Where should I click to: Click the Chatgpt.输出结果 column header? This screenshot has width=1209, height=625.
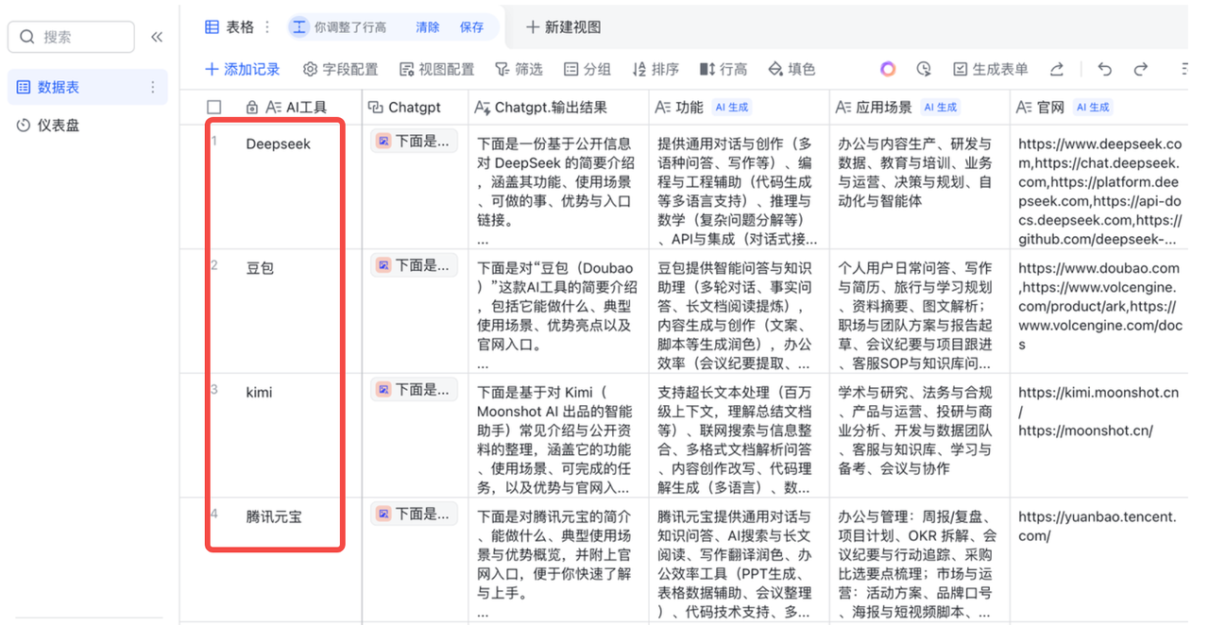(x=558, y=108)
